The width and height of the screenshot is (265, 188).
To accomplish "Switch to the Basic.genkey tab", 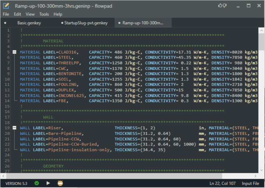I will pos(29,23).
